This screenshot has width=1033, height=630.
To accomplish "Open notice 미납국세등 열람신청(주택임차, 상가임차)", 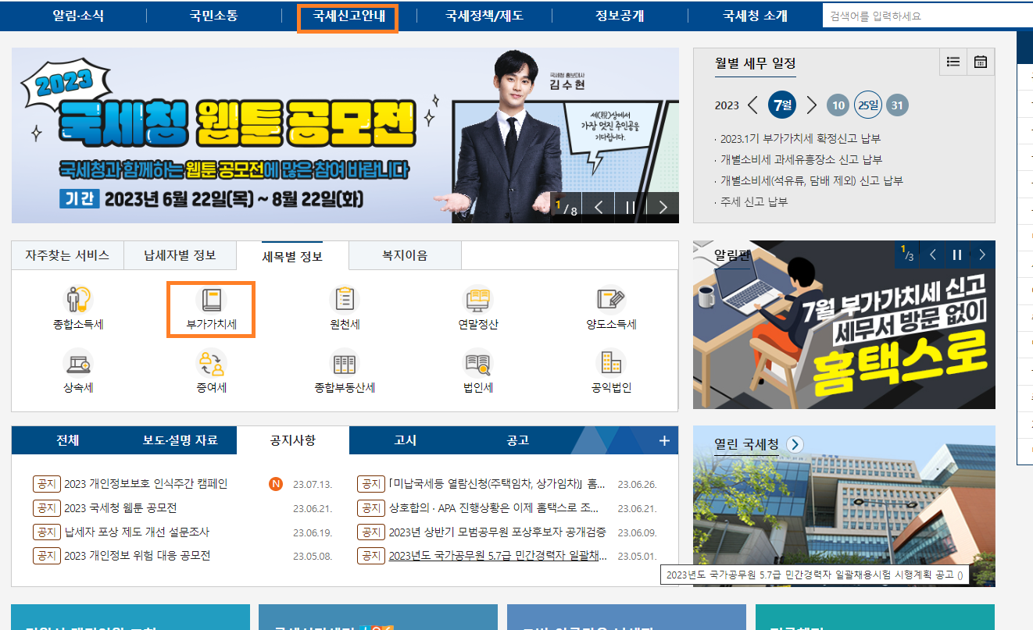I will (x=496, y=484).
